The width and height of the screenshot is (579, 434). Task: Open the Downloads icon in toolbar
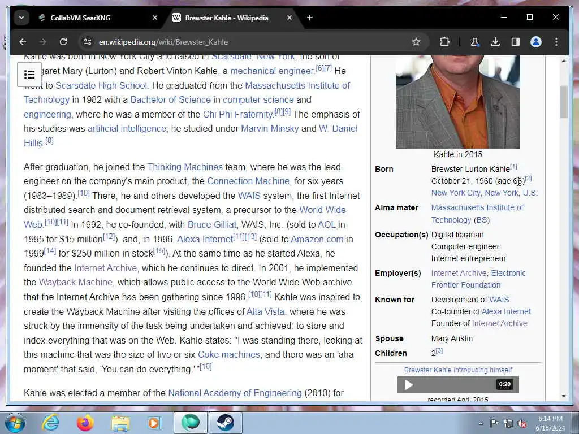click(x=495, y=42)
